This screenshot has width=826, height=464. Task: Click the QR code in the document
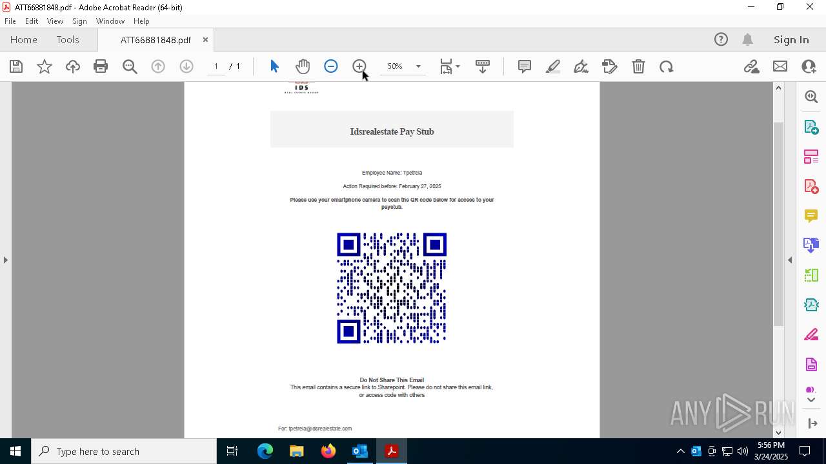(x=392, y=288)
